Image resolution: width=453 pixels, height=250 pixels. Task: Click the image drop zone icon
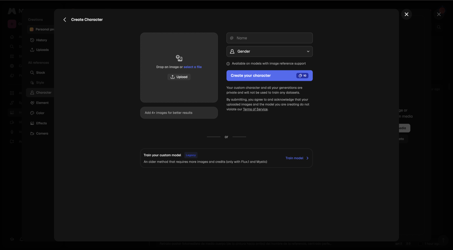tap(179, 58)
